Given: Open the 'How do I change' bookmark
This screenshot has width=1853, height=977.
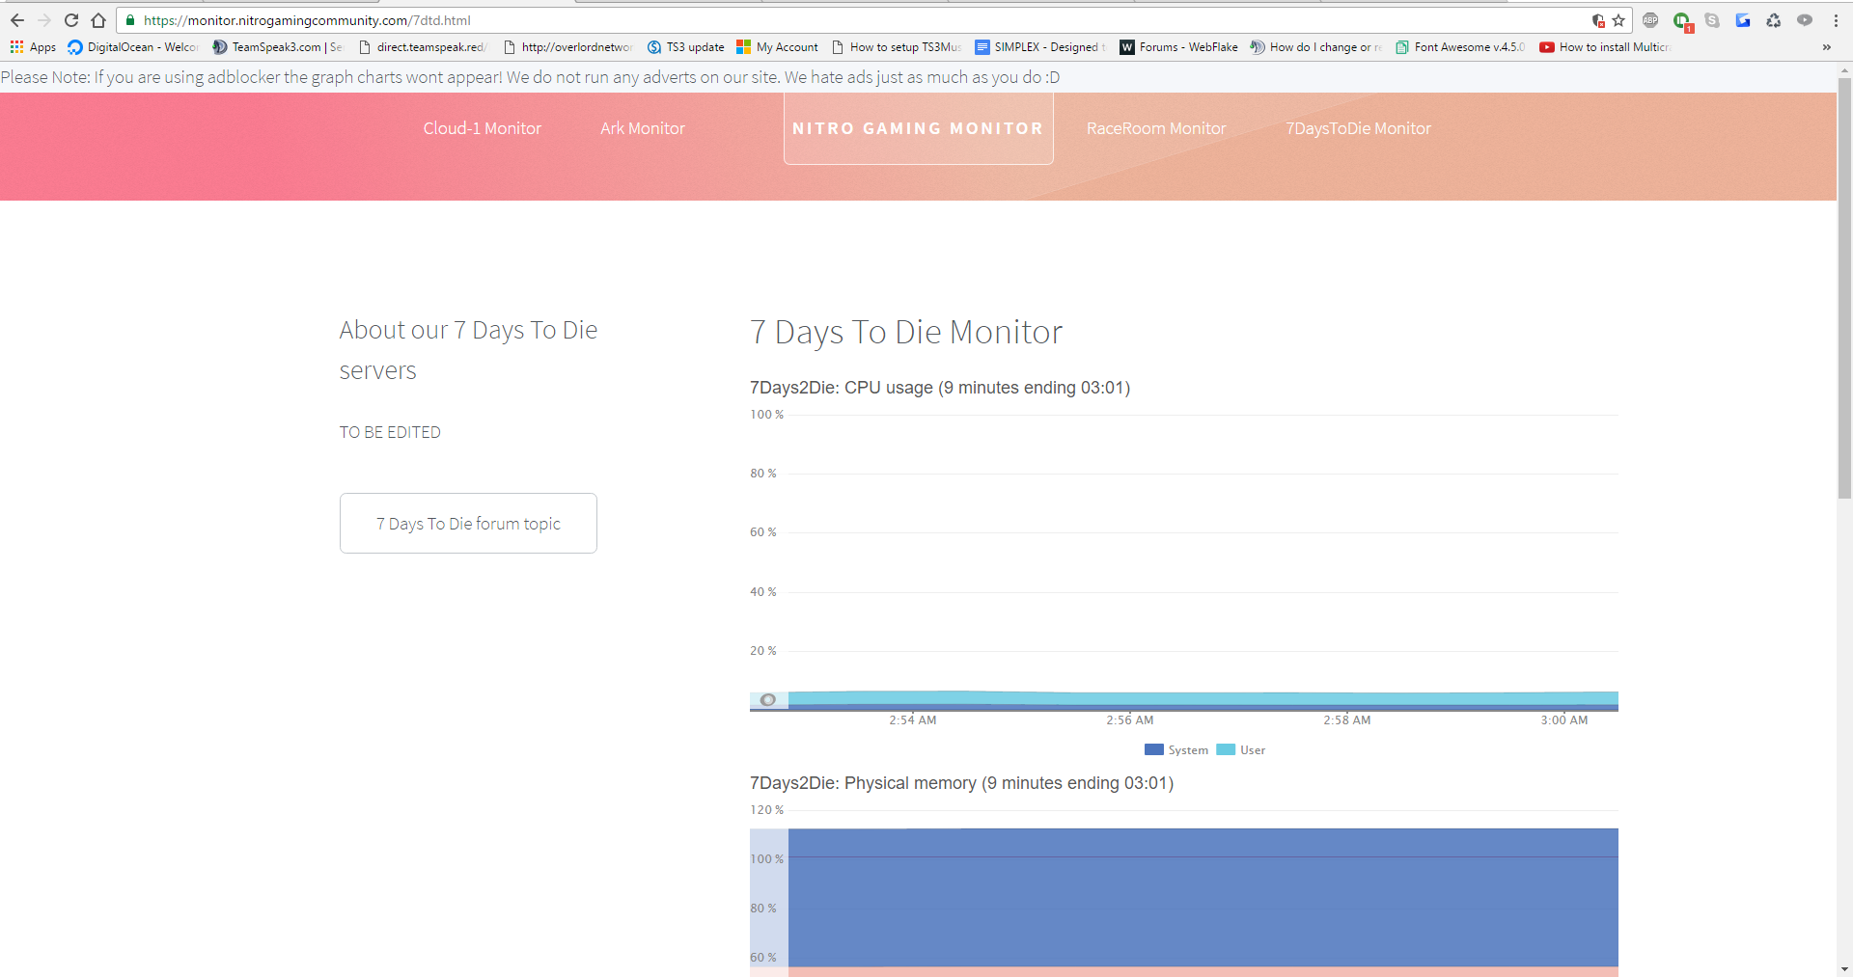Looking at the screenshot, I should pyautogui.click(x=1315, y=47).
